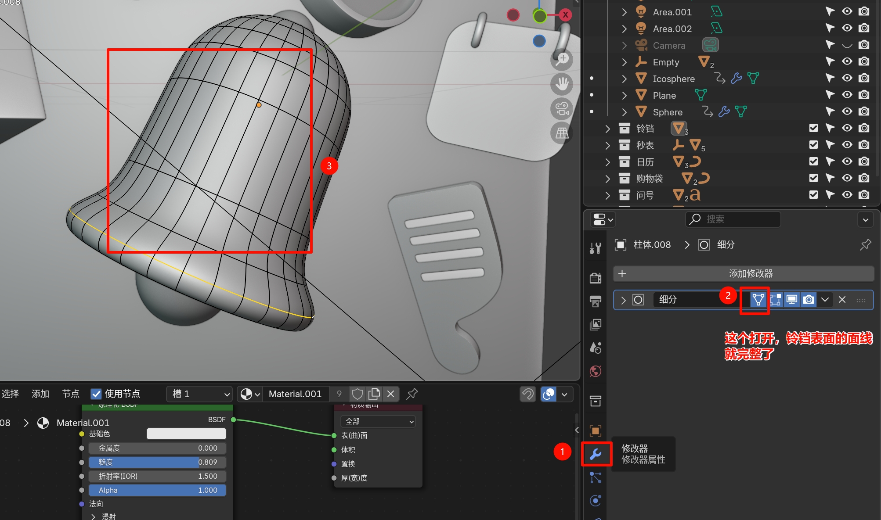
Task: Click the viewport zoom magnifier icon
Action: click(x=562, y=59)
